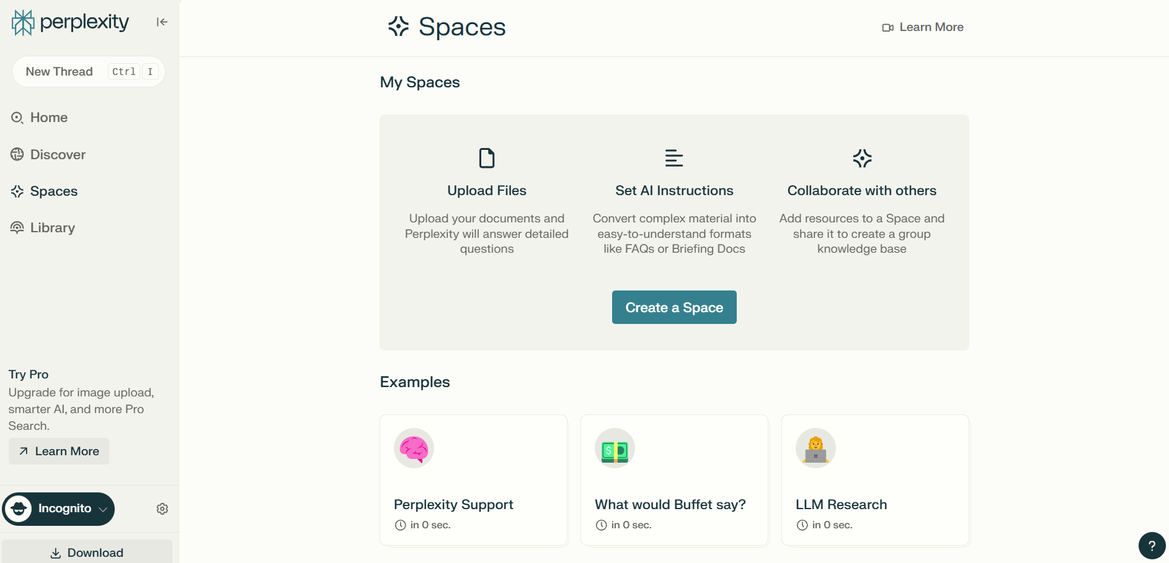Open Discover from the sidebar

(x=57, y=155)
